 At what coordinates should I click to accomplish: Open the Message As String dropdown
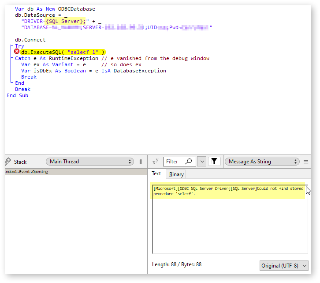262,162
